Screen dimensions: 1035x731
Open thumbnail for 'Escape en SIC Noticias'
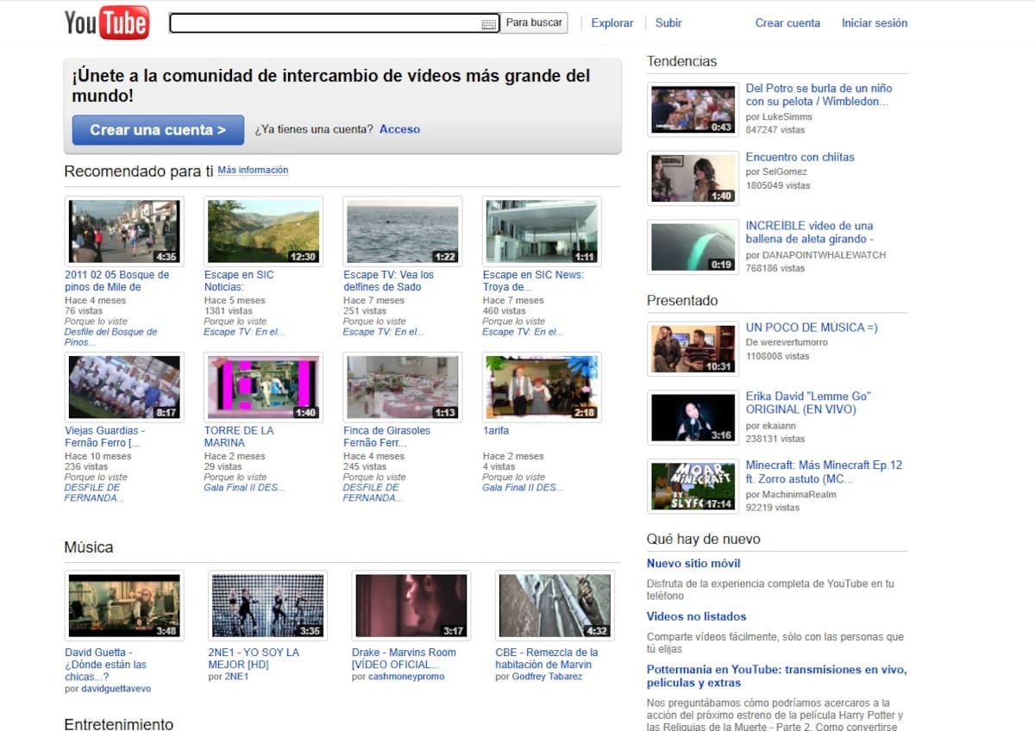click(x=263, y=232)
